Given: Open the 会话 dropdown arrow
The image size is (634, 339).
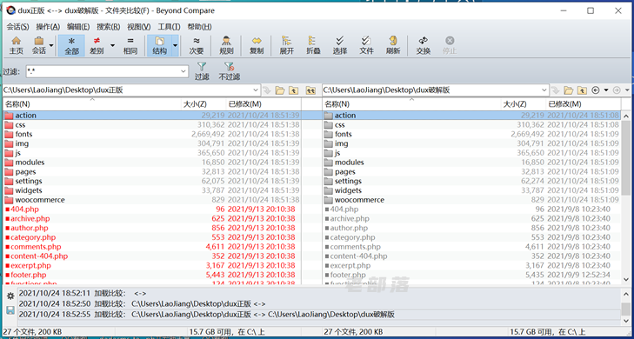Looking at the screenshot, I should [x=51, y=45].
